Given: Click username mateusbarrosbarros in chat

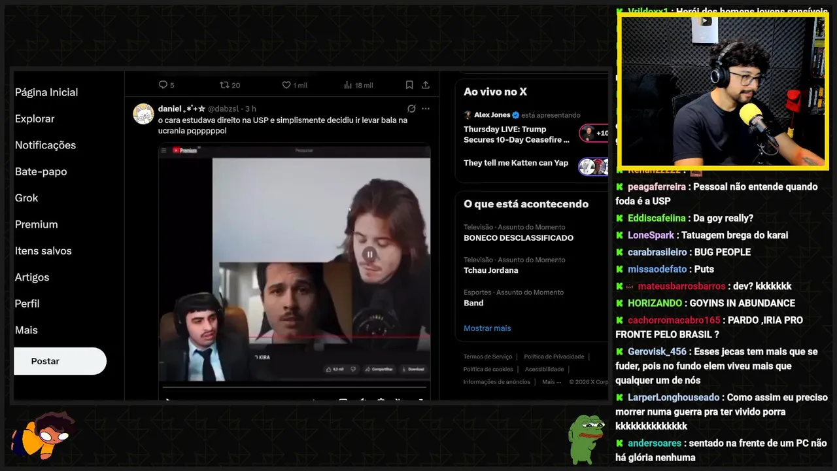Looking at the screenshot, I should click(x=681, y=286).
